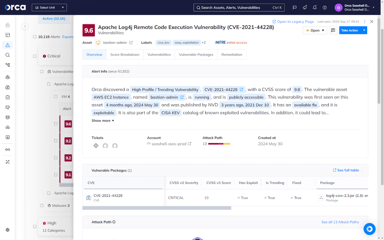Open the infinity loop icon in sidebar

point(7,150)
